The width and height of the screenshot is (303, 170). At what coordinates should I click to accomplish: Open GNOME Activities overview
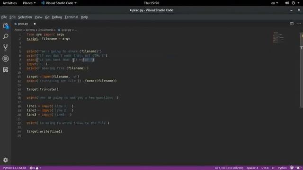pyautogui.click(x=9, y=3)
